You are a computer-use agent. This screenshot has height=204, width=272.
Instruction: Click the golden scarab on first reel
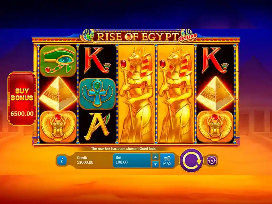point(58,127)
